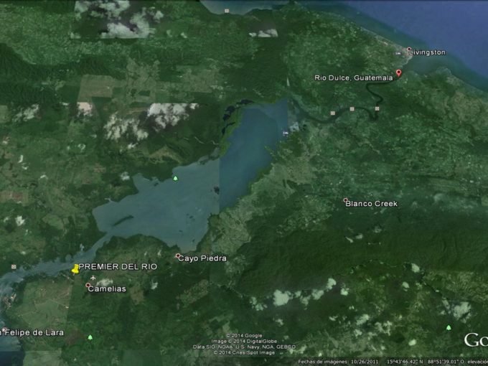Select the red Rio Dulce, Guatemala pin
Image resolution: width=488 pixels, height=366 pixels.
(399, 73)
